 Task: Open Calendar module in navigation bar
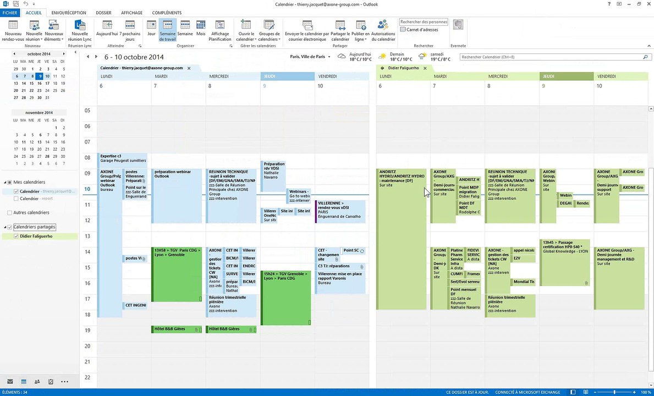click(24, 381)
